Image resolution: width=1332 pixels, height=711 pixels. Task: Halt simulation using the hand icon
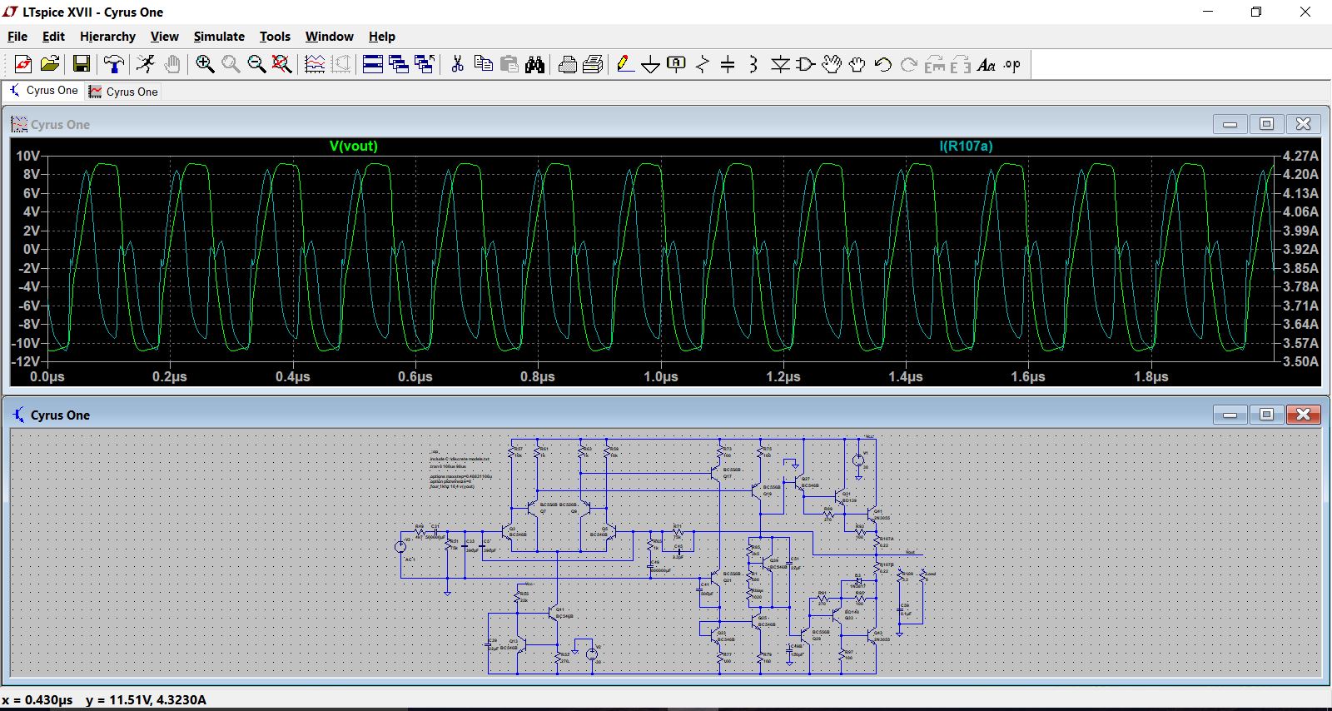[x=172, y=64]
